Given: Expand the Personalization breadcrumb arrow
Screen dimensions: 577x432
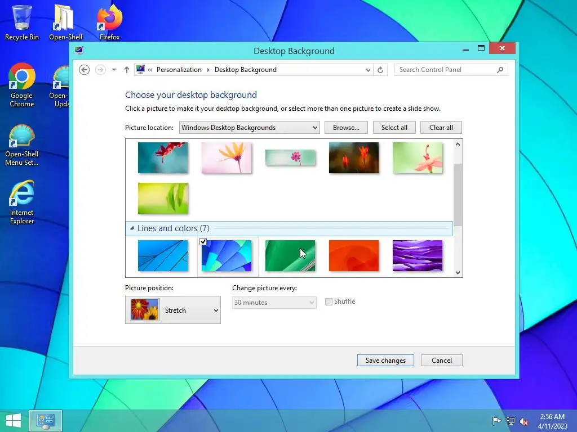Looking at the screenshot, I should point(208,70).
